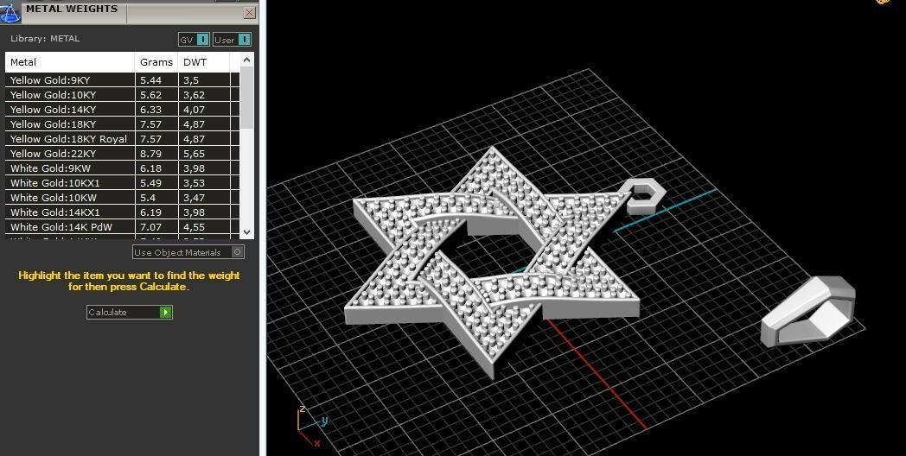Viewport: 906px width, 456px height.
Task: Click the metal list scroll-down arrow
Action: [x=246, y=232]
